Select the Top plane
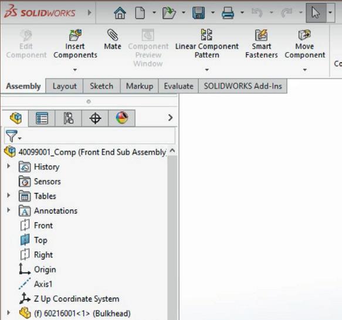The height and width of the screenshot is (320, 342). (34, 240)
